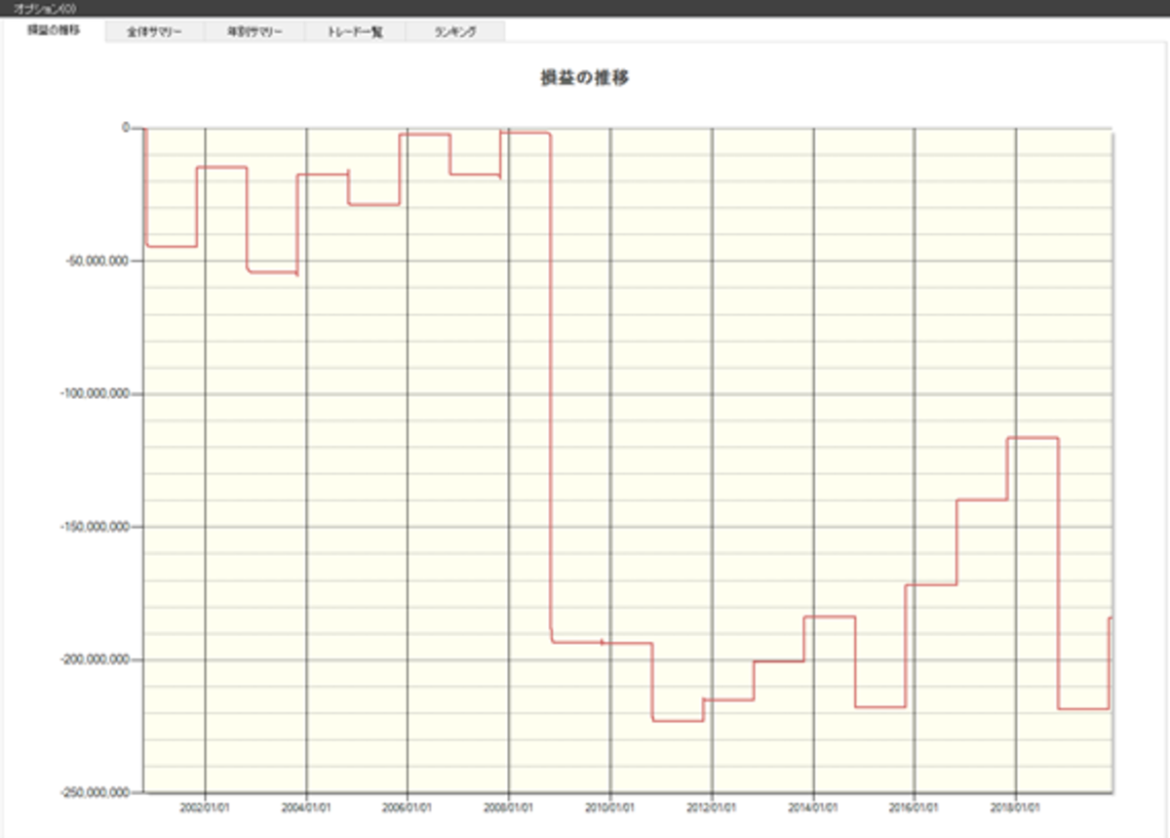Image resolution: width=1170 pixels, height=838 pixels.
Task: Click the 損益の推移 chart title
Action: point(585,79)
